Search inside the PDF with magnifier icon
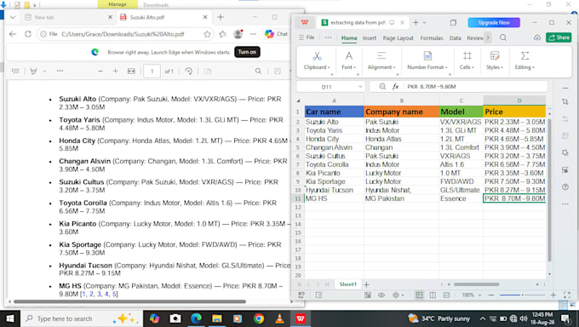The width and height of the screenshot is (579, 327). [258, 71]
